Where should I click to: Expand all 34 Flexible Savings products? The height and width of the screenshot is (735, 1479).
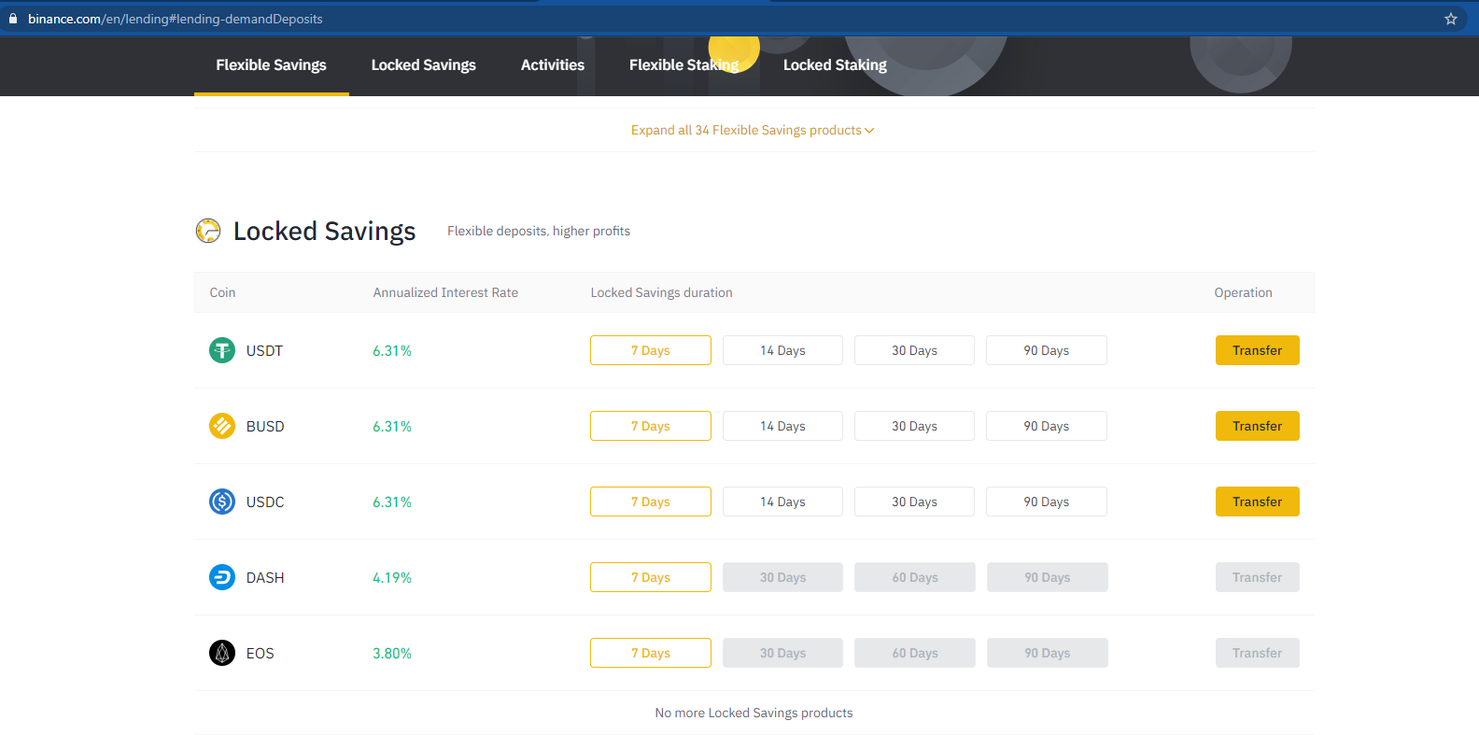753,130
